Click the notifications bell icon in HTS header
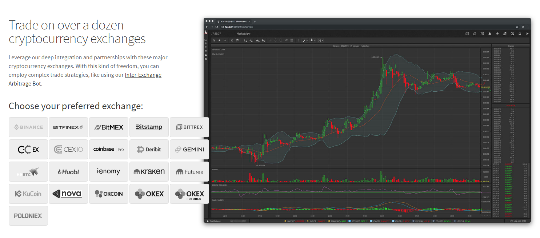Image resolution: width=540 pixels, height=238 pixels. [490, 33]
